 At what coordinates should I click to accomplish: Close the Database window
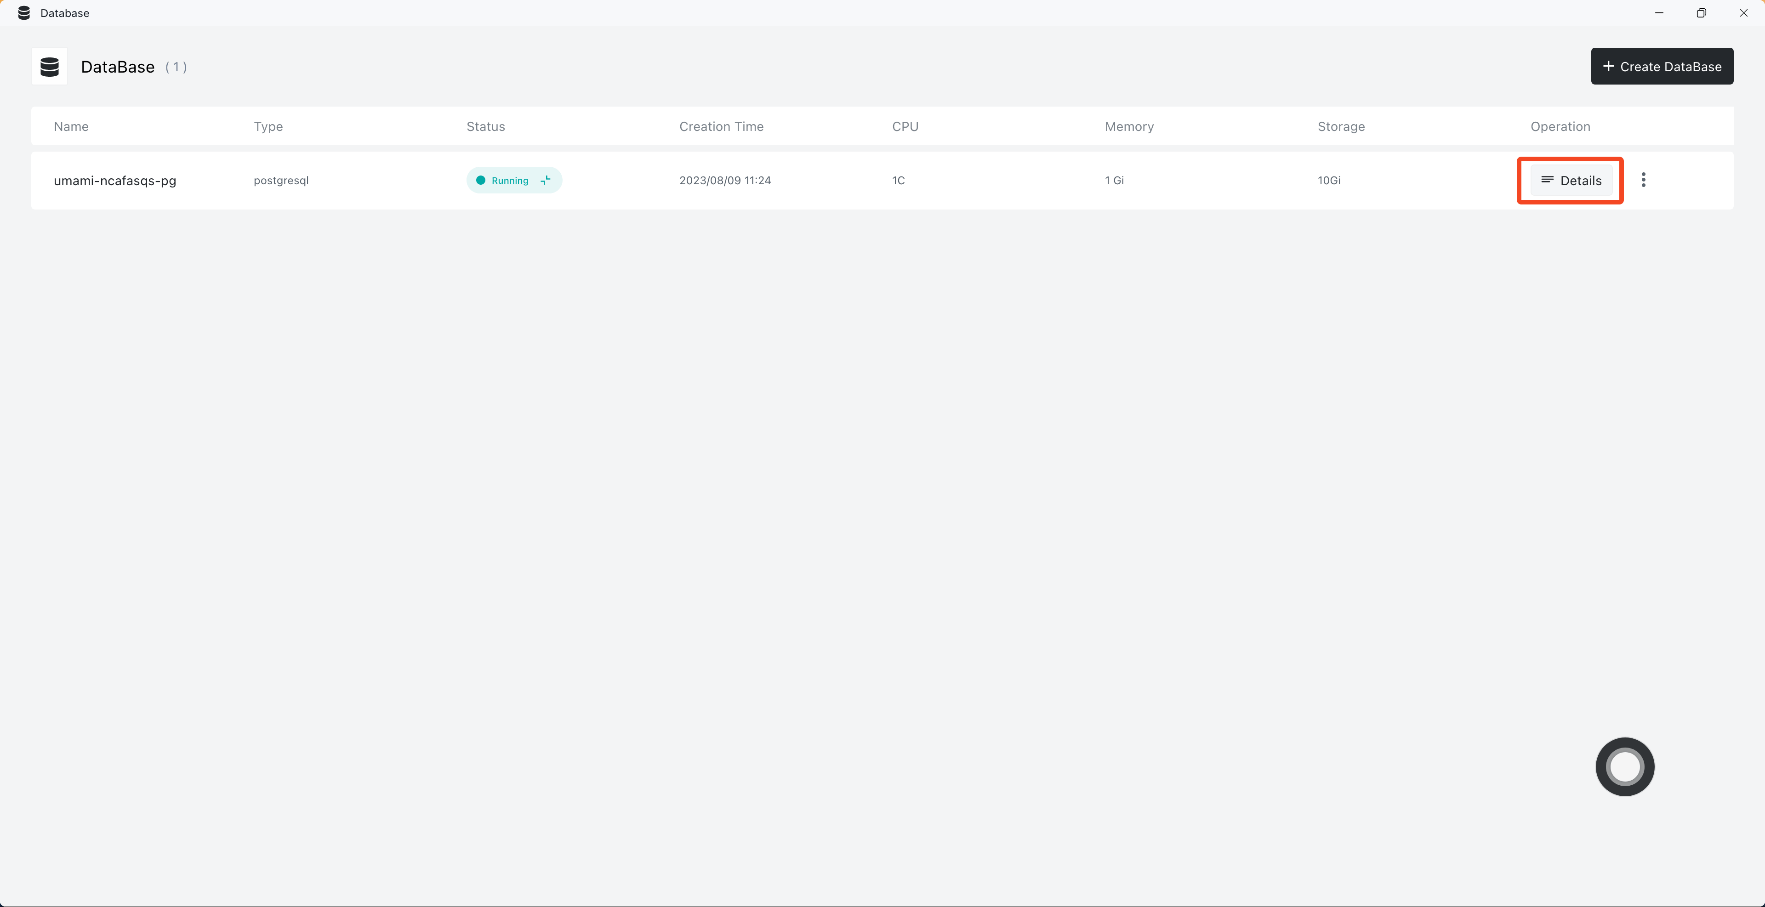tap(1743, 13)
